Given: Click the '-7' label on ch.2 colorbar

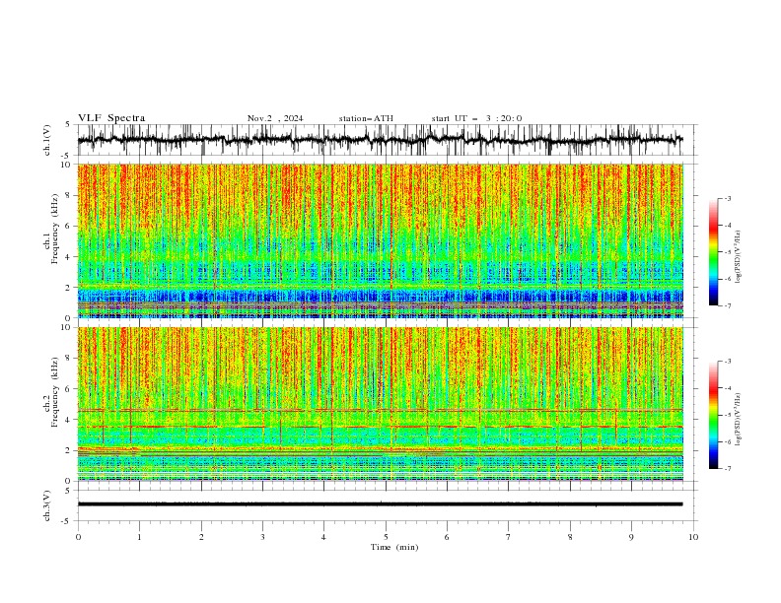Looking at the screenshot, I should click(x=728, y=469).
